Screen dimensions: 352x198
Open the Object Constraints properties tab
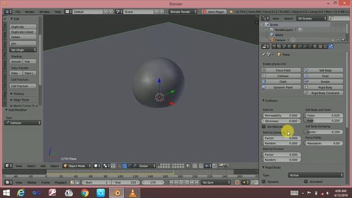[299, 46]
